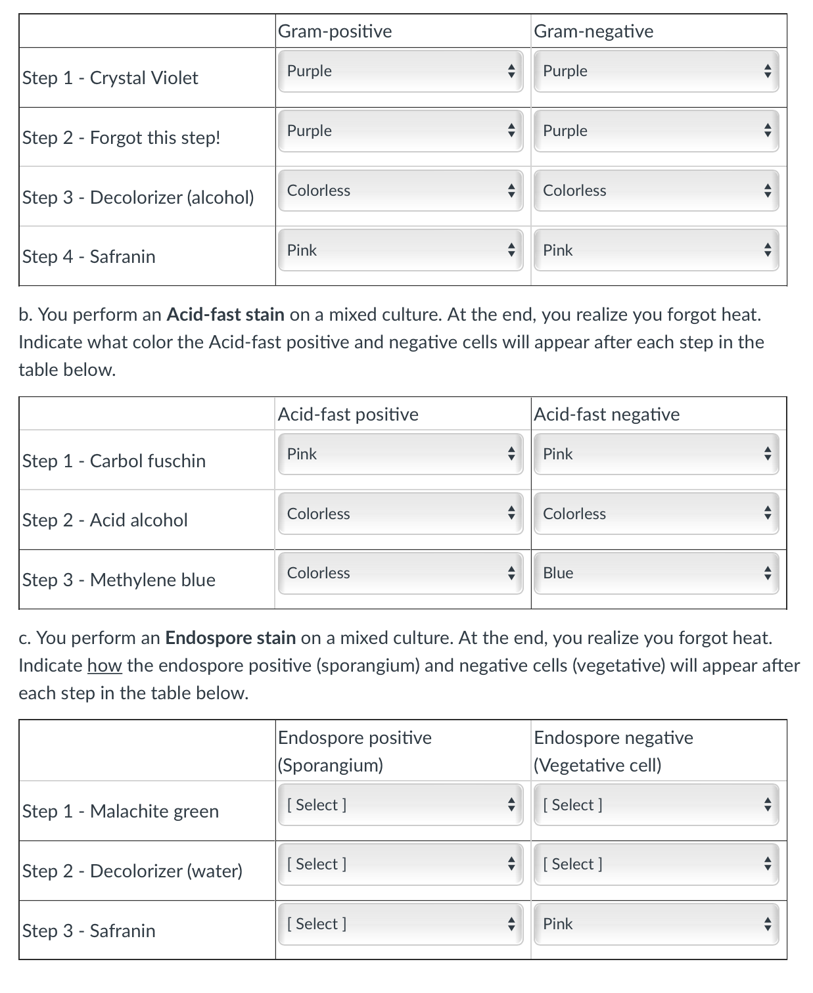Open Gram-positive Safranin step dropdown

coord(400,250)
